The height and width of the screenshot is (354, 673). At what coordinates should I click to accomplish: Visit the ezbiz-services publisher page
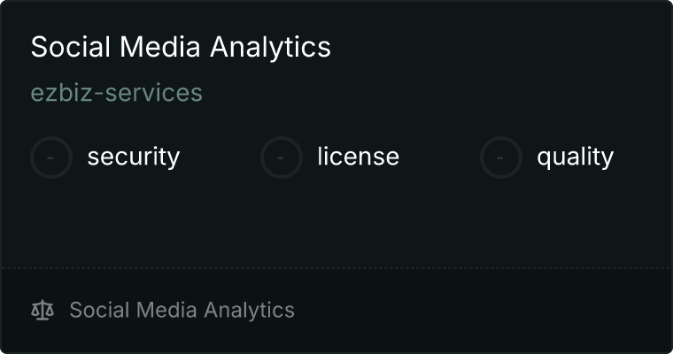click(117, 93)
